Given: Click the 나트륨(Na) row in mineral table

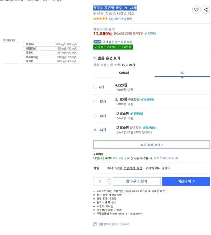Looking at the screenshot, I should [51, 49].
